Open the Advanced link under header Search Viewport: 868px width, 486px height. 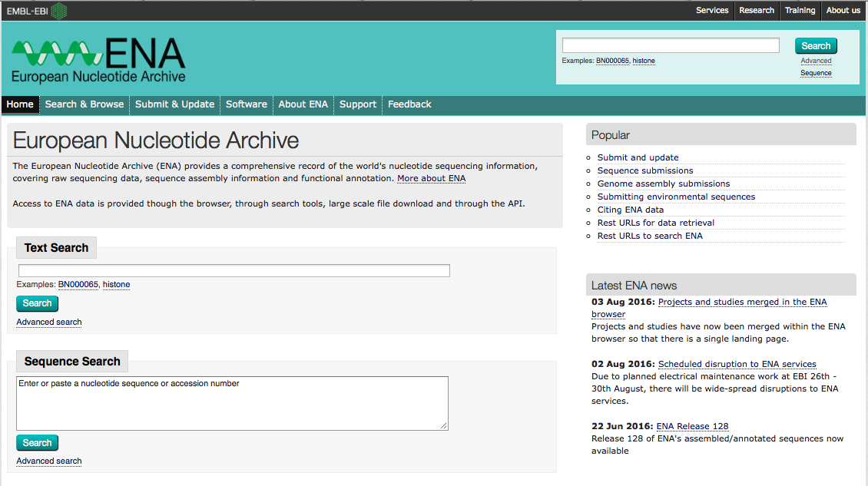click(816, 61)
